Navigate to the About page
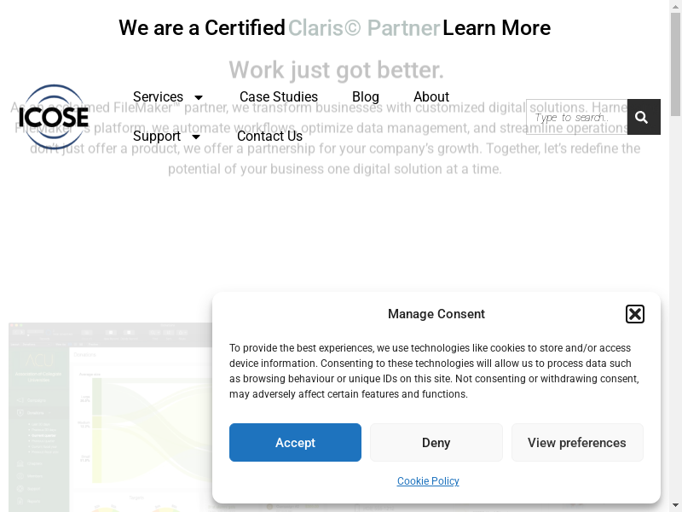 pos(431,97)
